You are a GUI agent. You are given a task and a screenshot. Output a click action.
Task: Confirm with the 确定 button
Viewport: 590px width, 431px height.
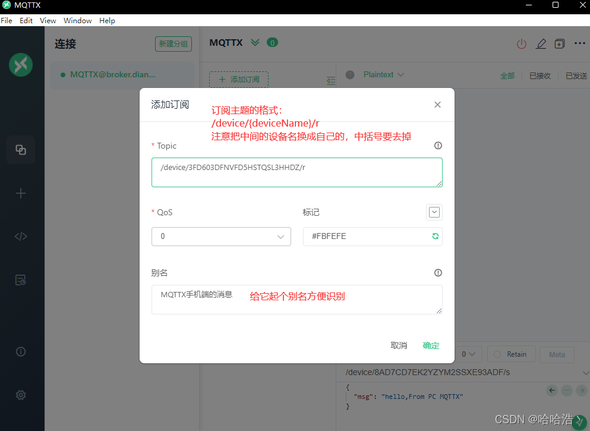tap(431, 345)
